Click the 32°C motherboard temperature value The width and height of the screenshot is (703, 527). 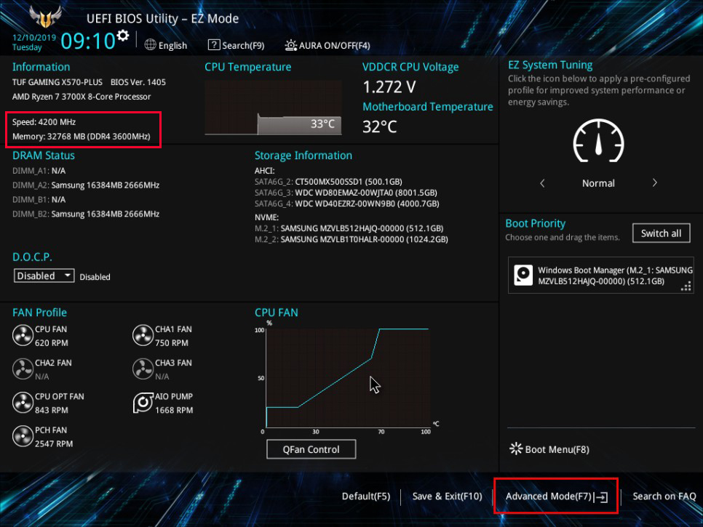point(379,126)
